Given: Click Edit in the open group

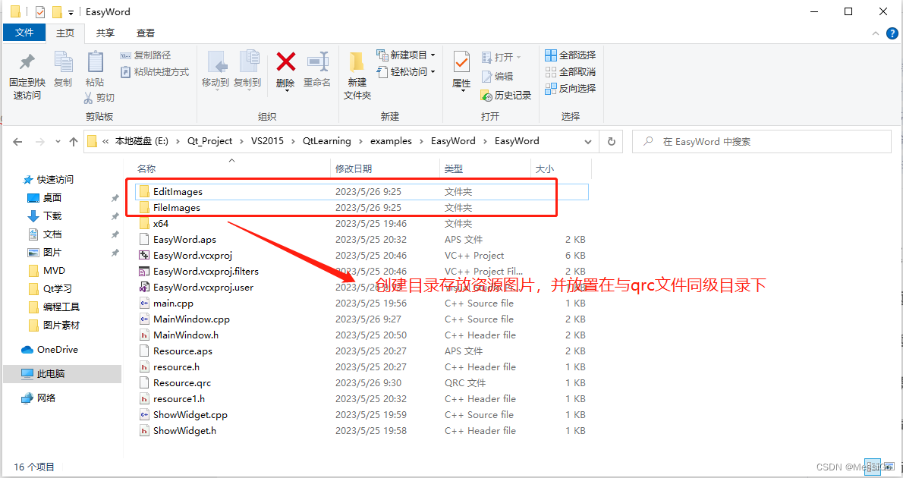Looking at the screenshot, I should [497, 76].
